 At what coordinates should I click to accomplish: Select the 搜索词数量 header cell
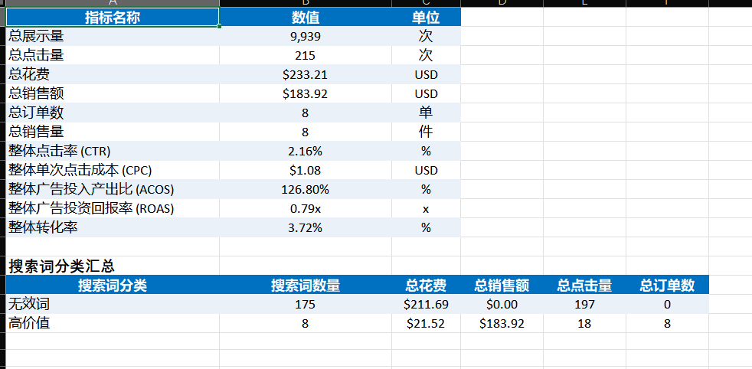pyautogui.click(x=306, y=285)
